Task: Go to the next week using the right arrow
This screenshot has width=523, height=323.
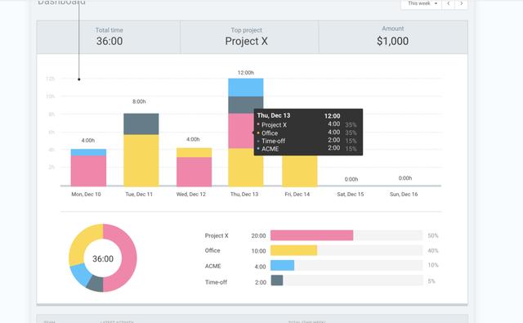Action: [x=461, y=3]
